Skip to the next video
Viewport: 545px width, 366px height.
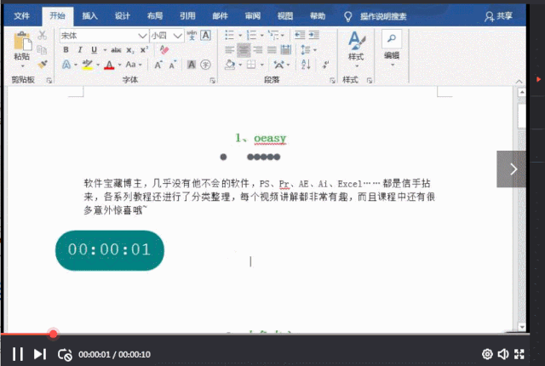tap(39, 354)
